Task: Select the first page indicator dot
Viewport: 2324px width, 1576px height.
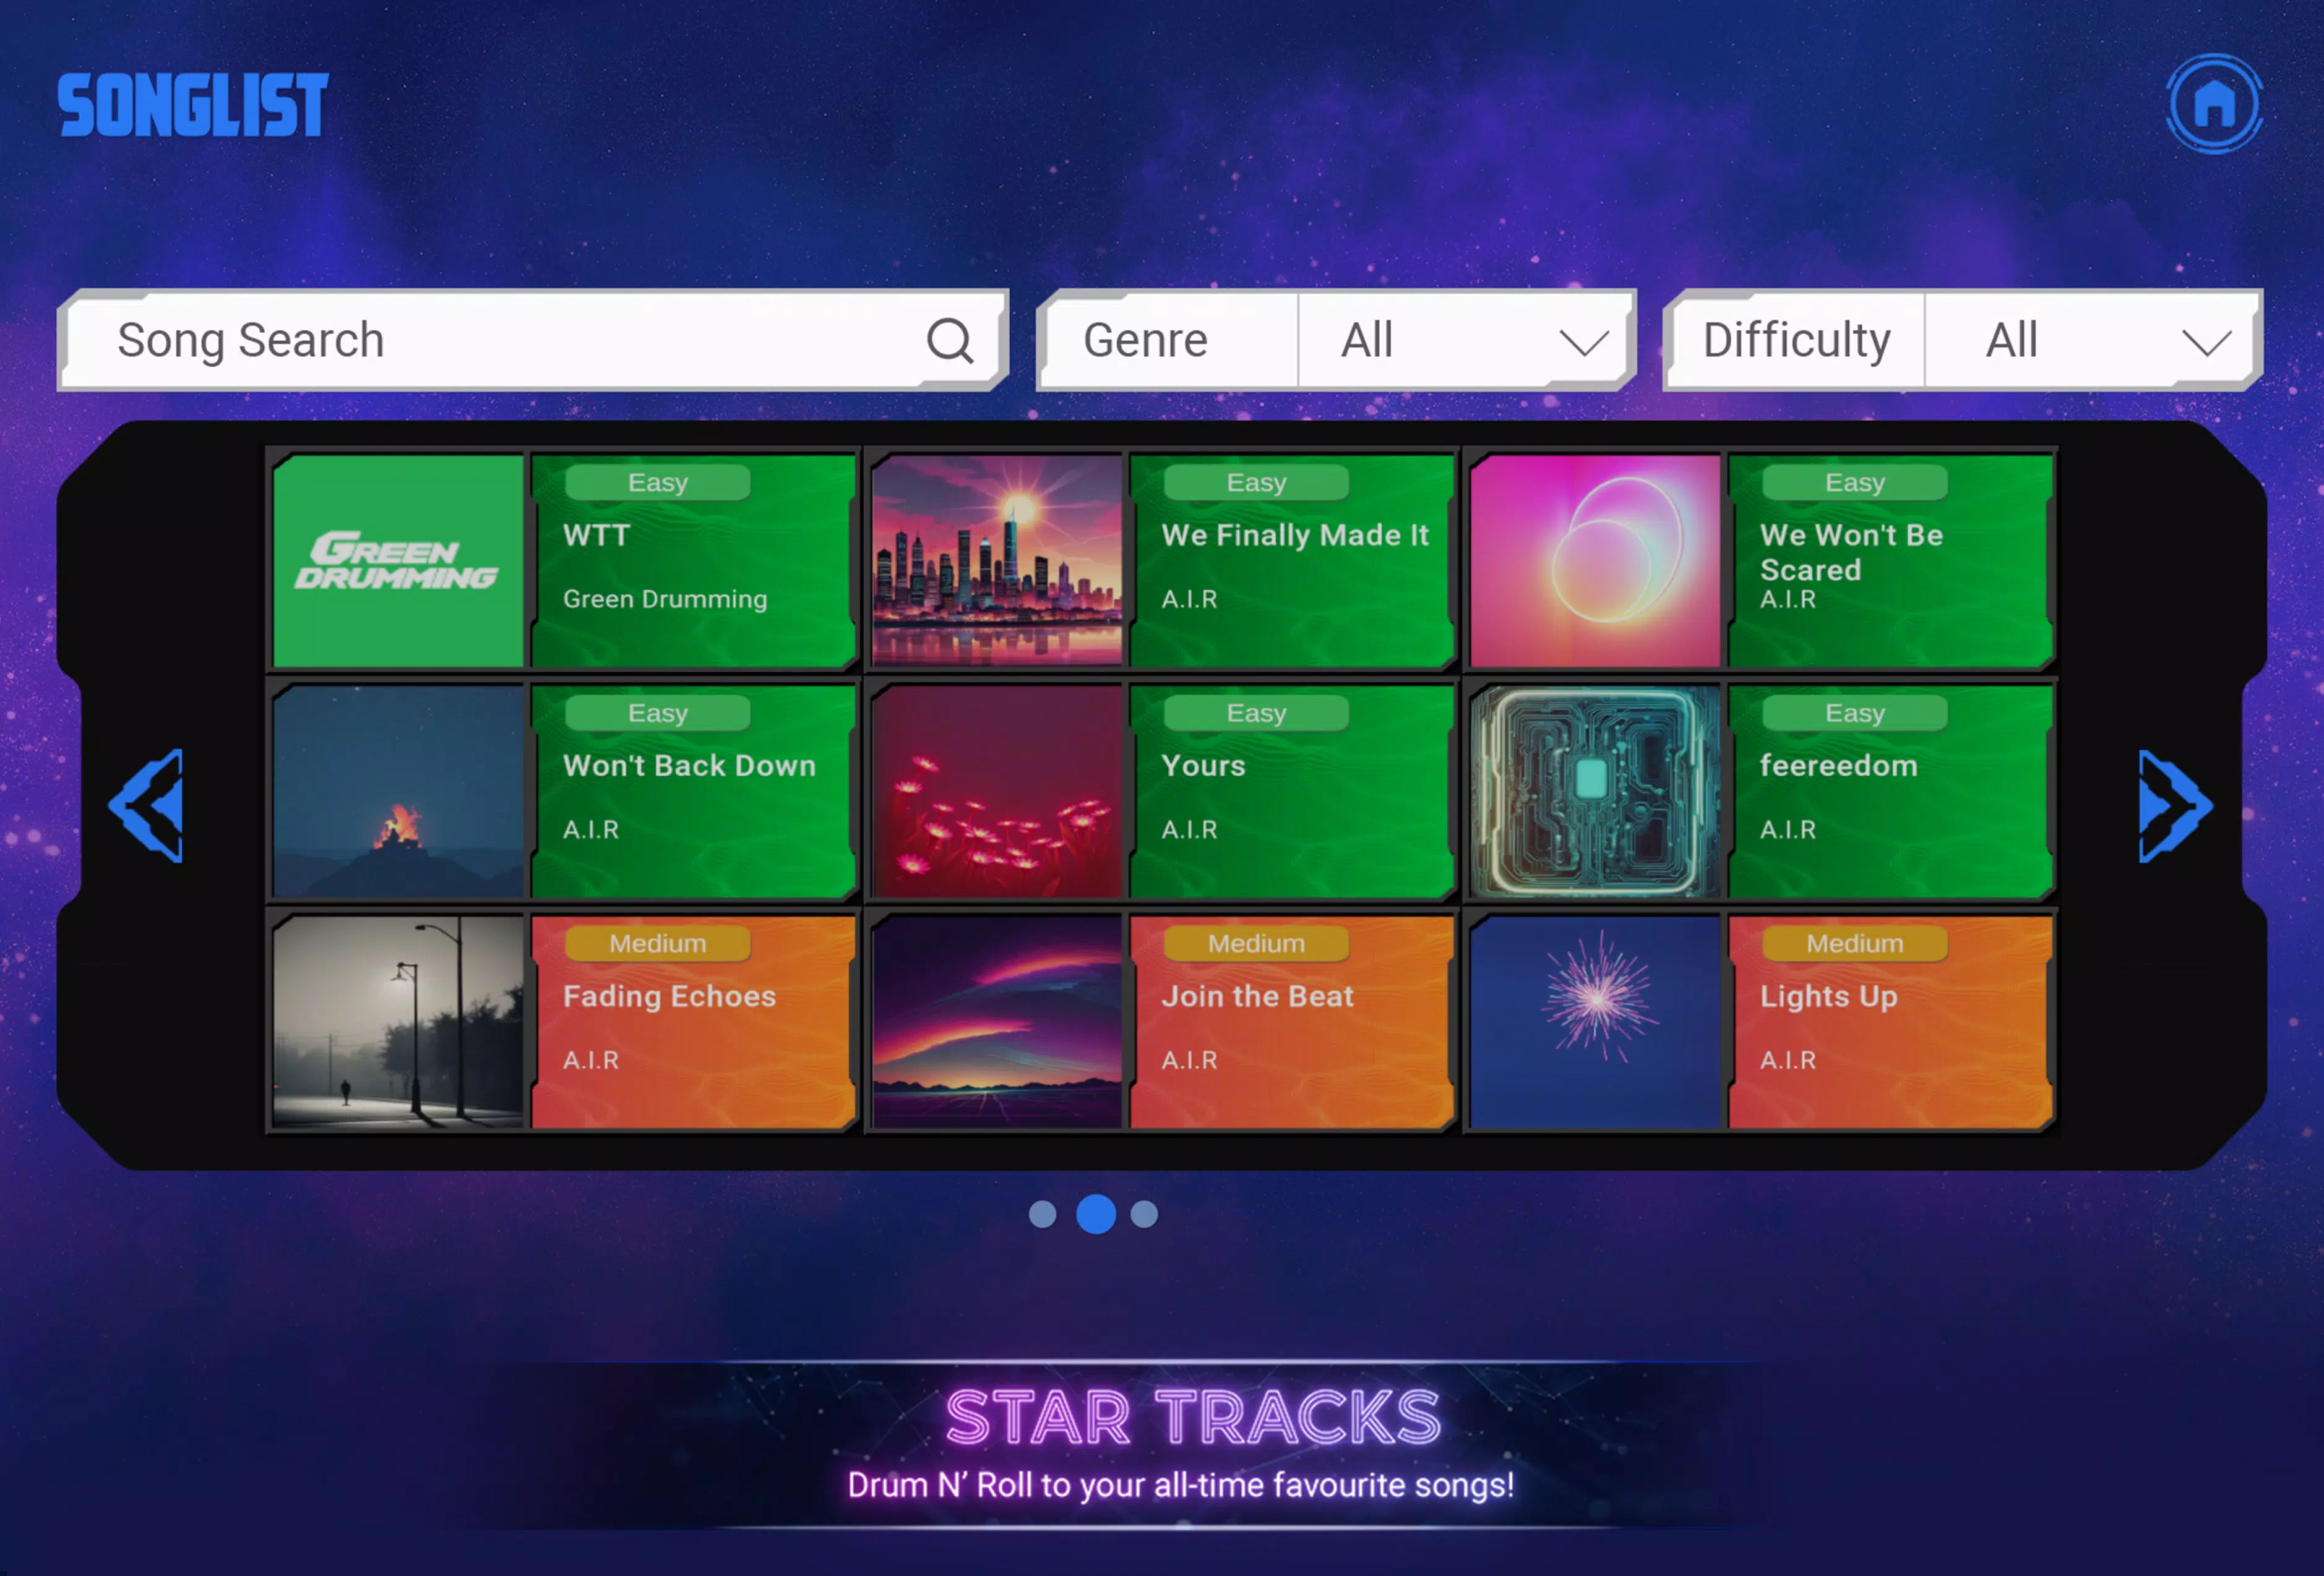Action: click(1042, 1213)
